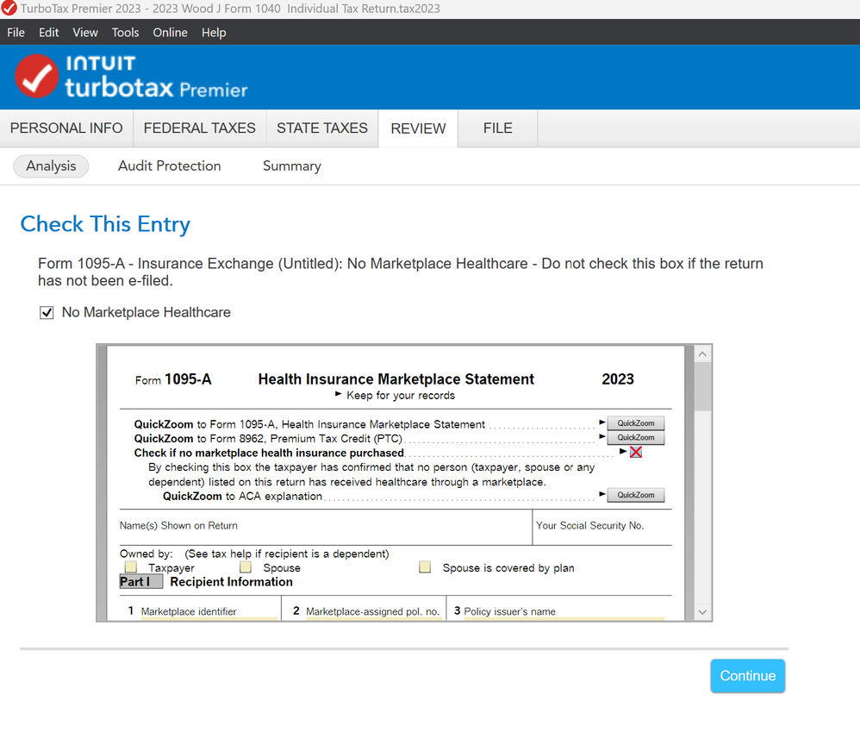860x732 pixels.
Task: Click the 2023 year label on the form
Action: (618, 379)
